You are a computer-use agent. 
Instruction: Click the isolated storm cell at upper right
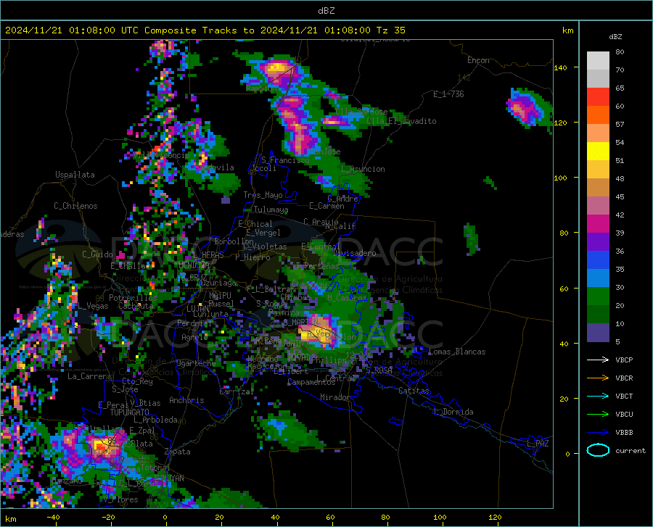pyautogui.click(x=528, y=108)
